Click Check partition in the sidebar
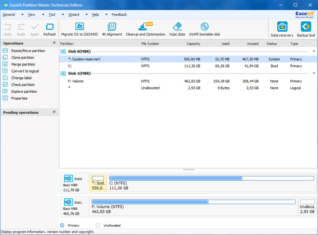The image size is (318, 235). pyautogui.click(x=23, y=84)
